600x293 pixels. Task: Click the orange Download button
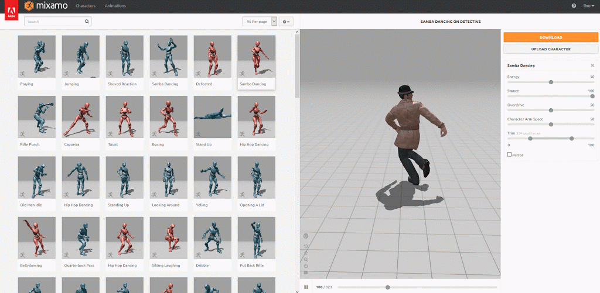pos(551,37)
